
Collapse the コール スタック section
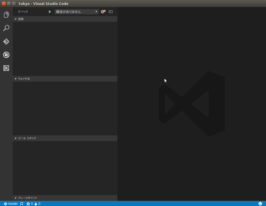tap(65, 138)
